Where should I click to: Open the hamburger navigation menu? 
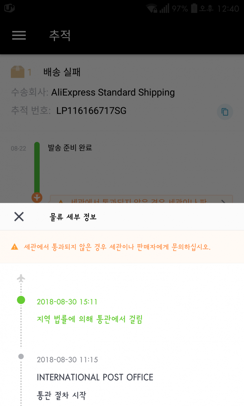point(19,35)
